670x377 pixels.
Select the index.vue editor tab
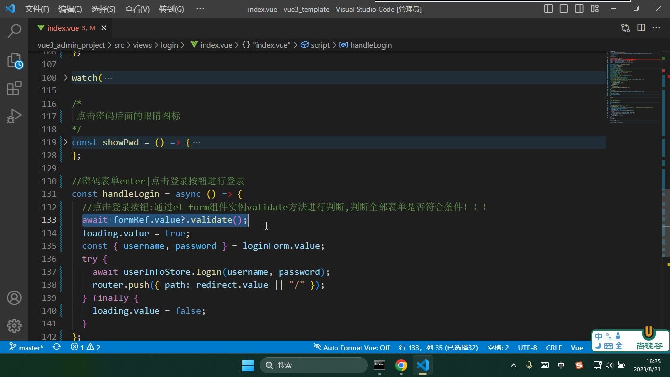tap(71, 28)
